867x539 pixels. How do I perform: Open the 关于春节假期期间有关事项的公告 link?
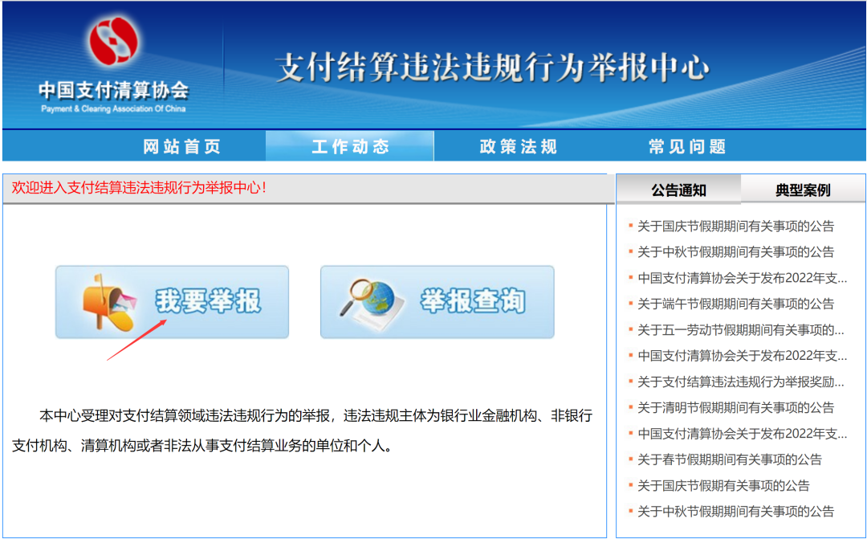tap(729, 459)
